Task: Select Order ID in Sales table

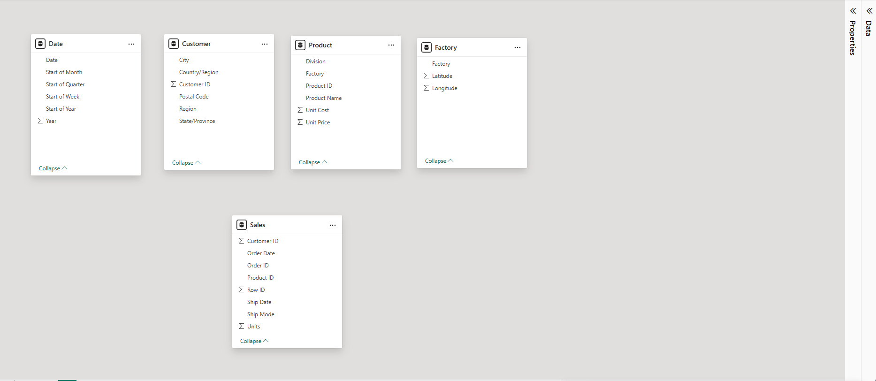Action: 287,266
